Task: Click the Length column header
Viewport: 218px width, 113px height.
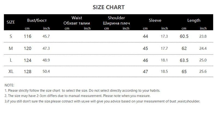Action: (194, 20)
